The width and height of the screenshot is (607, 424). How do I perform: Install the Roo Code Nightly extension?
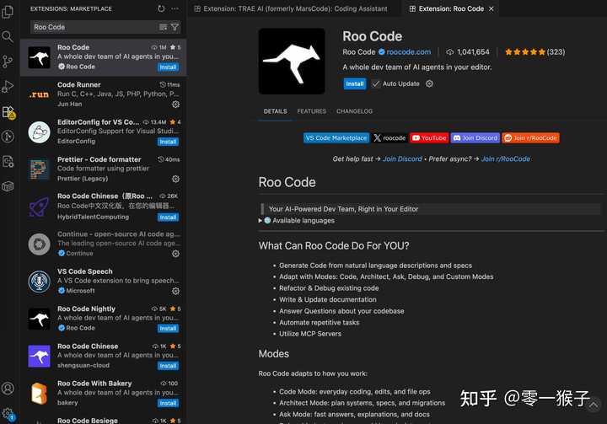coord(168,329)
